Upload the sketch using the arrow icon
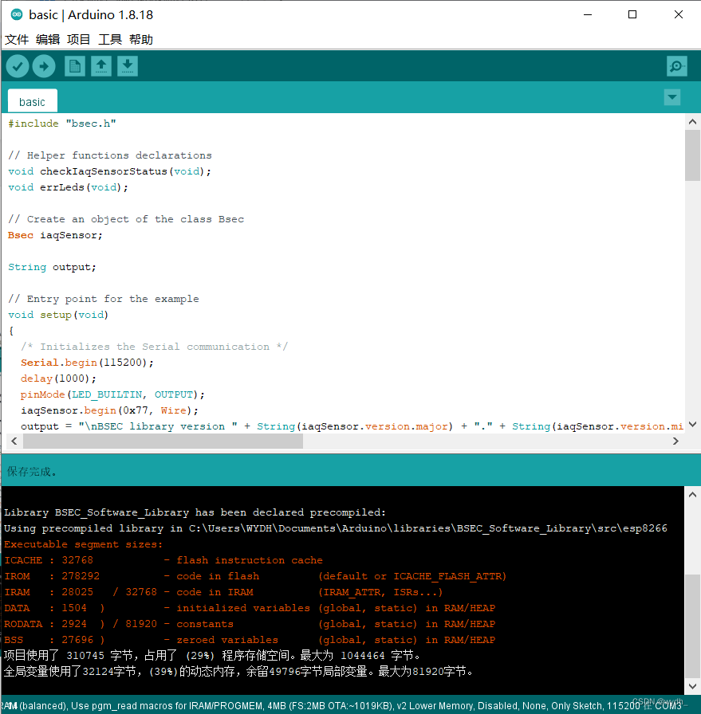This screenshot has height=714, width=701. pyautogui.click(x=44, y=66)
